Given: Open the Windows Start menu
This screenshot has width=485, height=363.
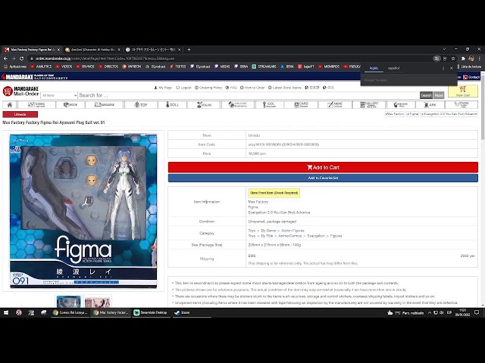Looking at the screenshot, I should point(6,312).
